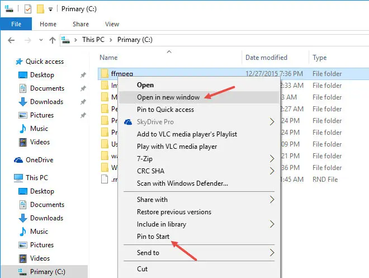Image resolution: width=369 pixels, height=278 pixels.
Task: Open the CRC SHA submenu
Action: tap(199, 171)
